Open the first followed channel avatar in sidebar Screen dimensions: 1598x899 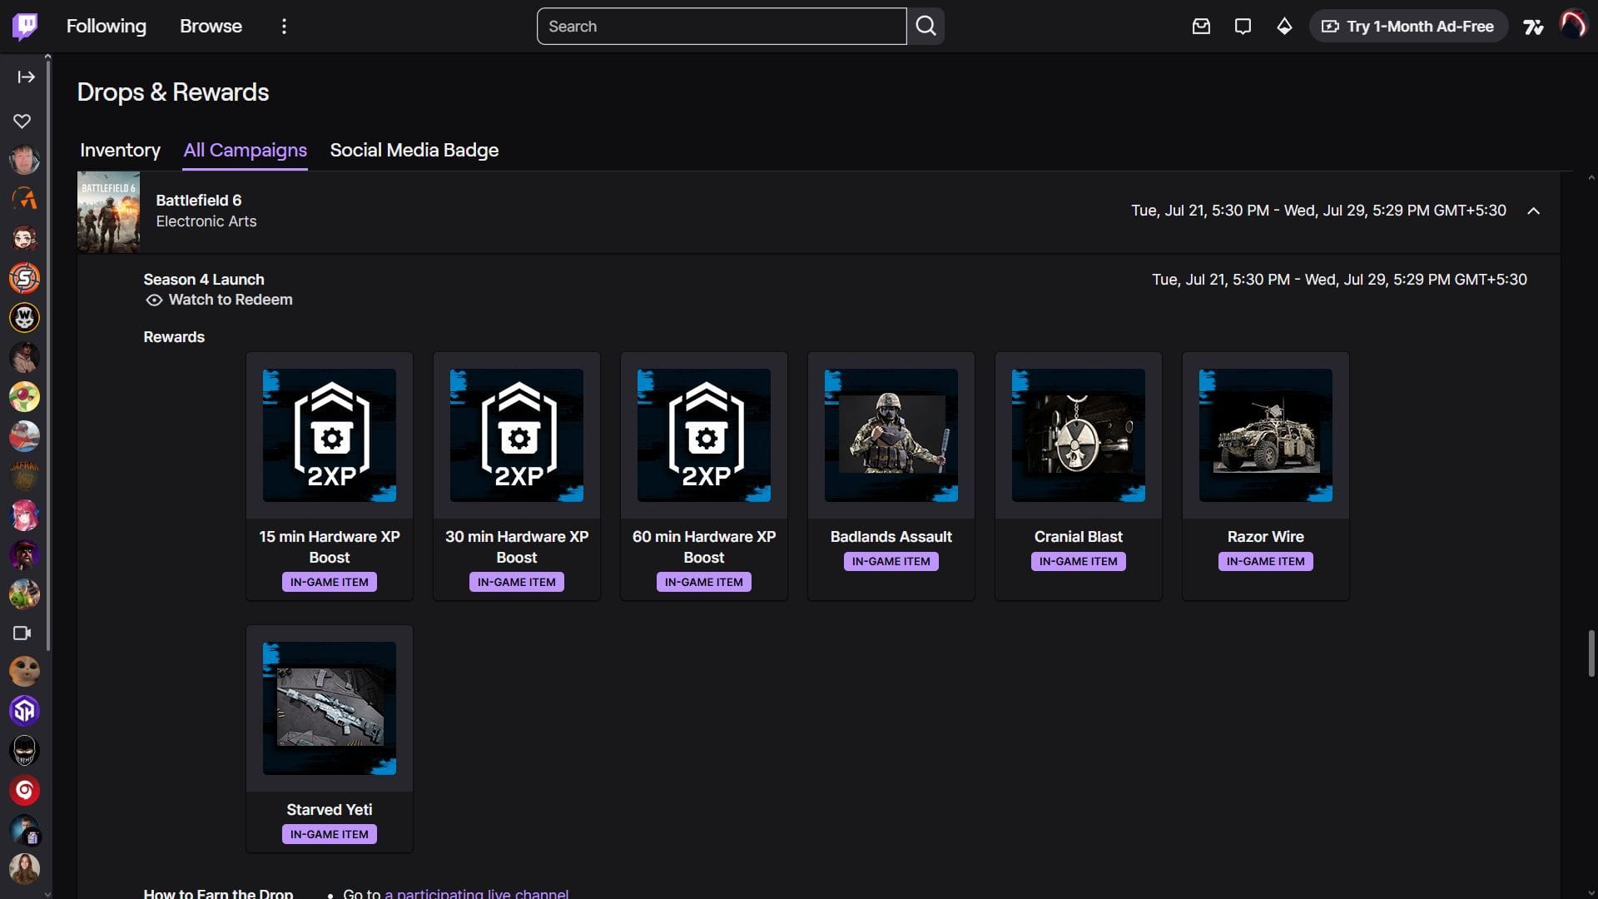click(24, 160)
